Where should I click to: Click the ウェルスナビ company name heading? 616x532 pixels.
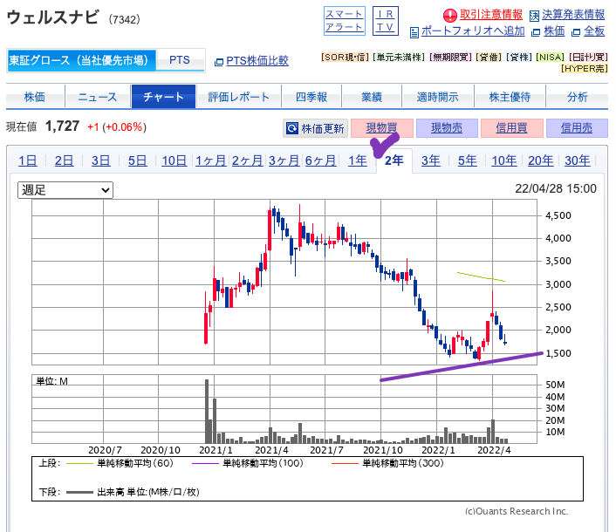52,17
